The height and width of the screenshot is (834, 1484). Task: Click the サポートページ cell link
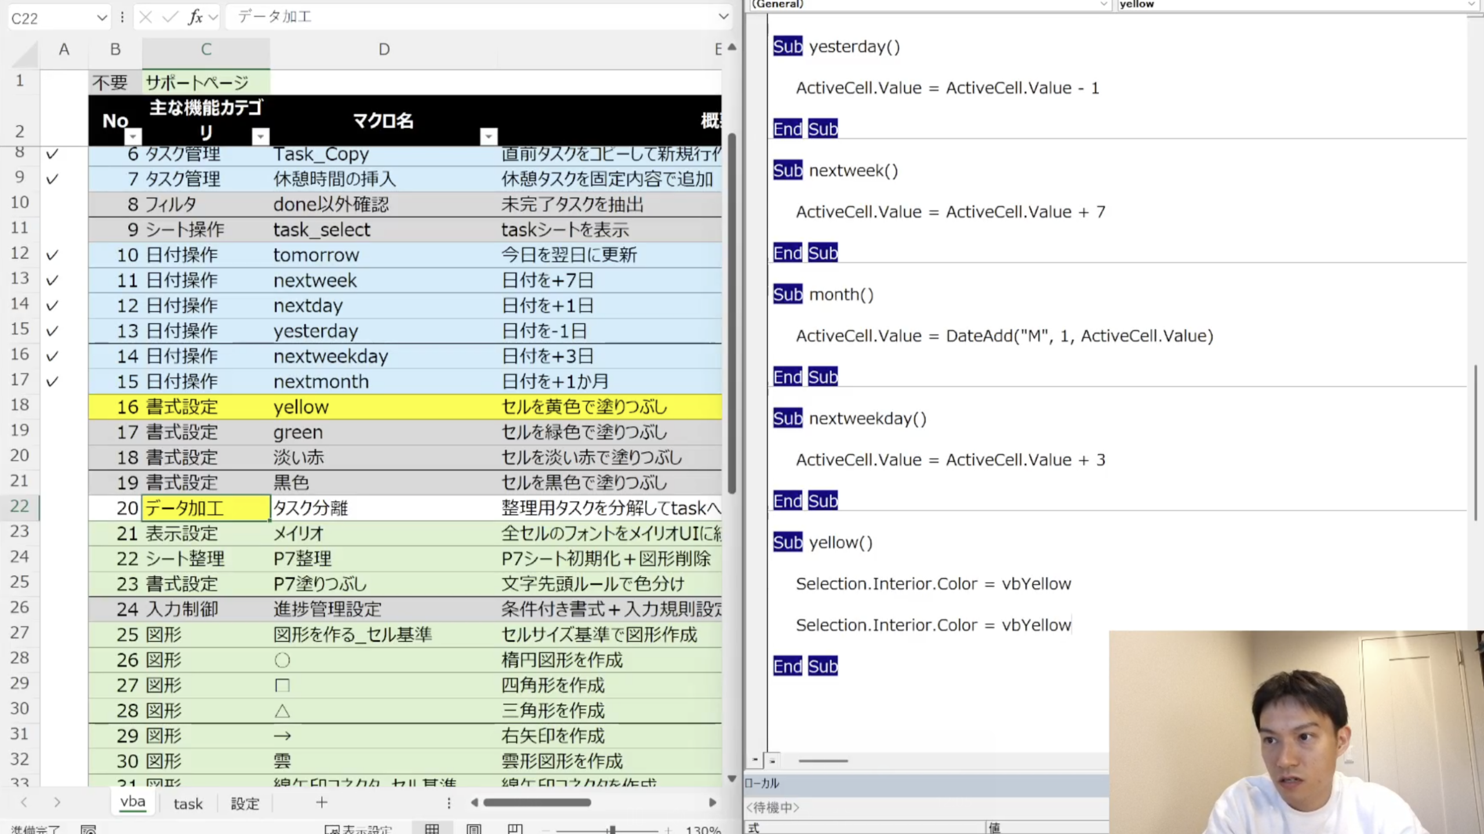point(197,82)
